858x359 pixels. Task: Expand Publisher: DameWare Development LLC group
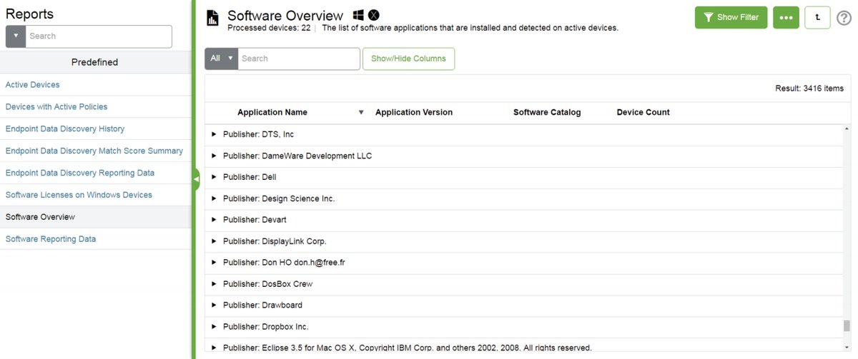213,156
